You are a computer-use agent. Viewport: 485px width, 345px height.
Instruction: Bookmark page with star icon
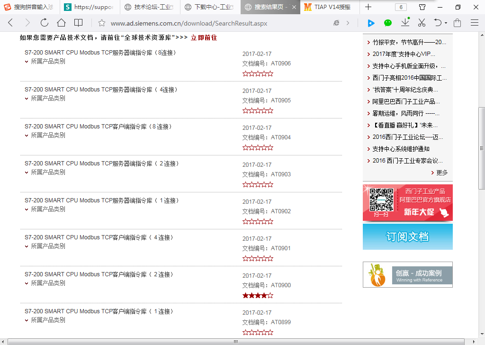(x=101, y=23)
